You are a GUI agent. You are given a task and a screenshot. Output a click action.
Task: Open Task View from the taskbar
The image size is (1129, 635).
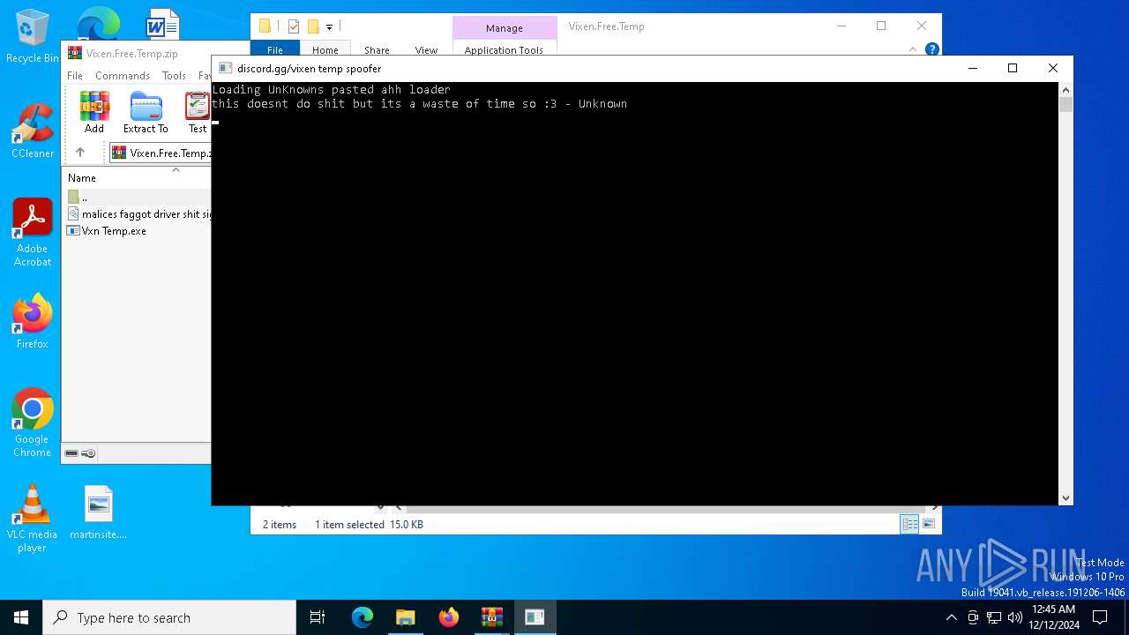[x=318, y=617]
